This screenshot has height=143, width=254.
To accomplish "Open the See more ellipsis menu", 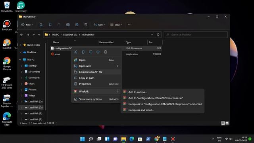I will point(130,25).
